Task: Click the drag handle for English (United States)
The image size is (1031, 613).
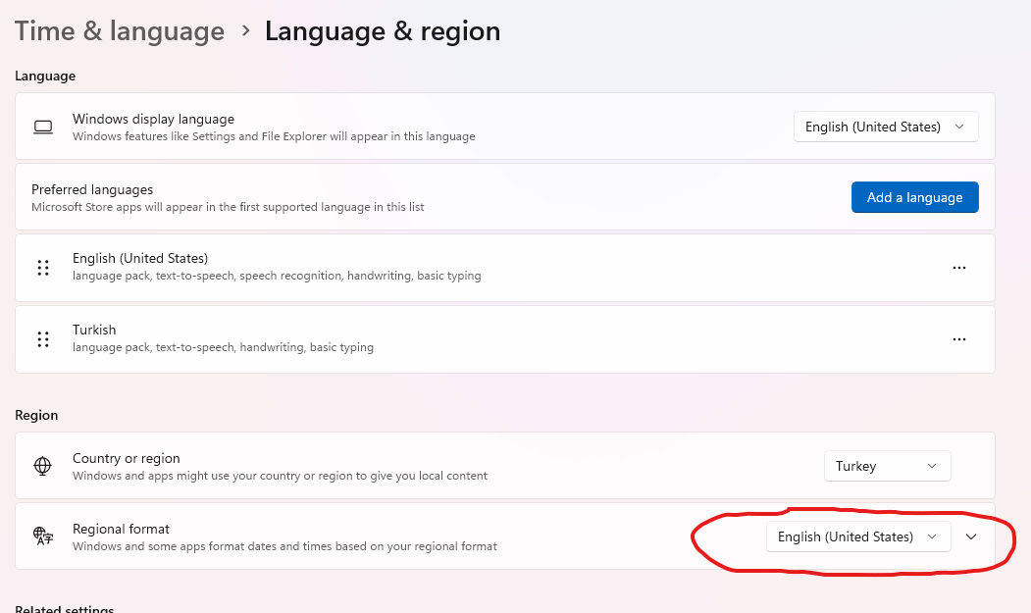Action: pyautogui.click(x=43, y=268)
